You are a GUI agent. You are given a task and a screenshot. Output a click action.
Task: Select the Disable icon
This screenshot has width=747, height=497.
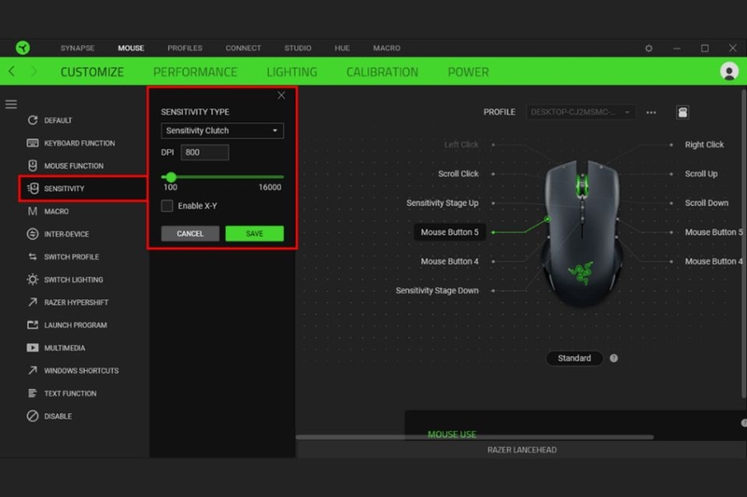click(33, 416)
